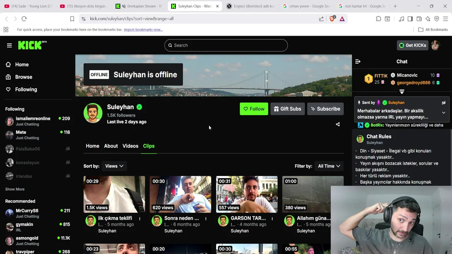Viewport: 452px width, 254px height.
Task: Open the Sort by Views dropdown
Action: [114, 166]
